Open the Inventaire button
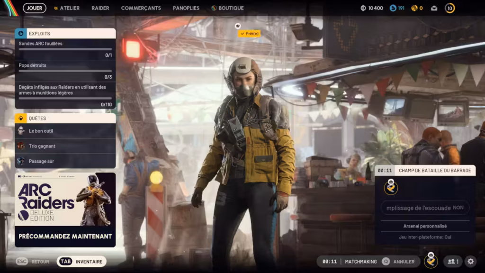 coord(81,261)
